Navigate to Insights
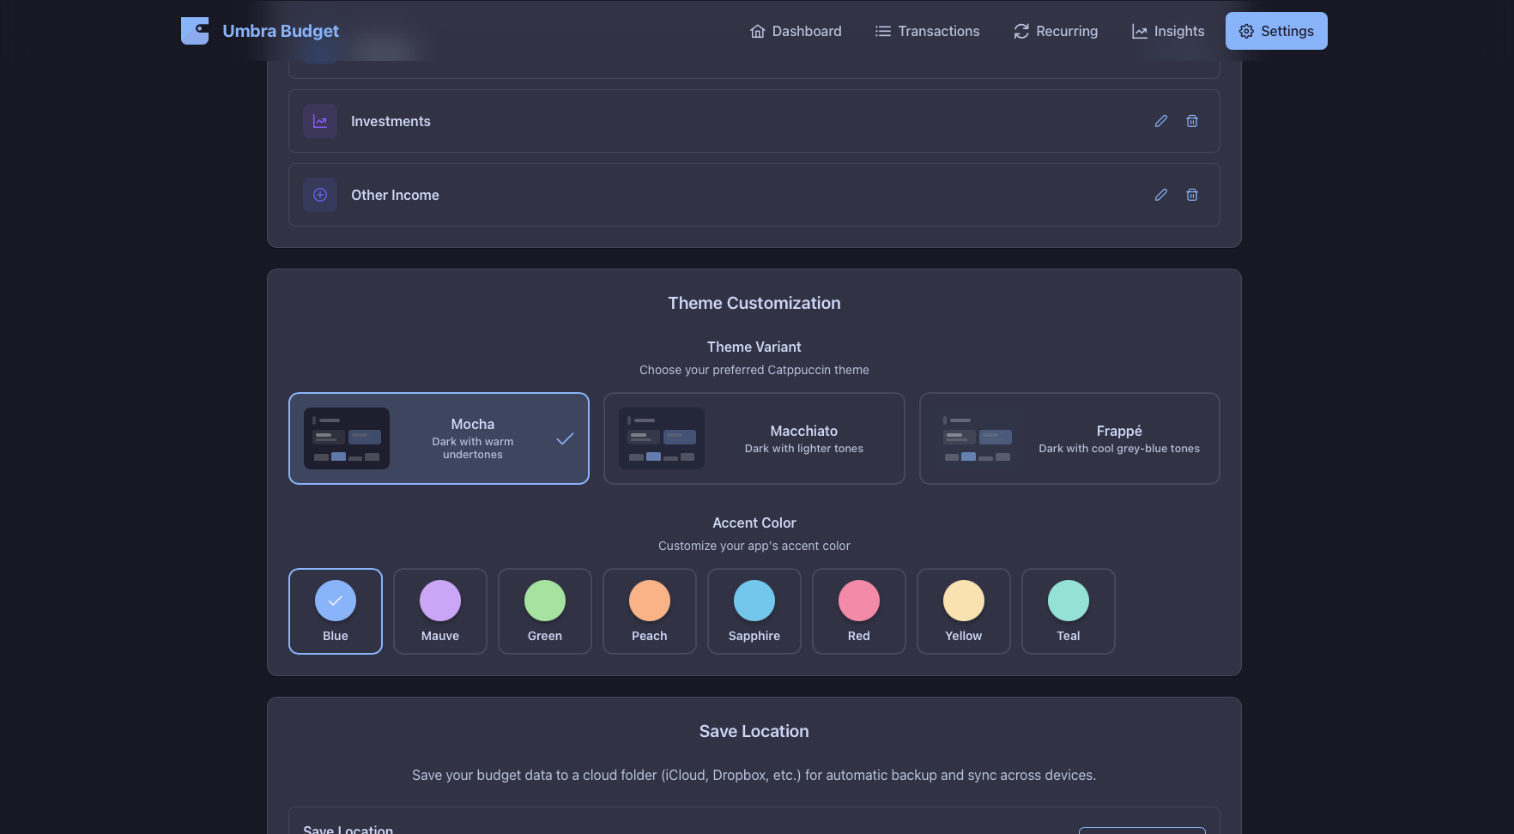Image resolution: width=1514 pixels, height=834 pixels. [x=1168, y=31]
